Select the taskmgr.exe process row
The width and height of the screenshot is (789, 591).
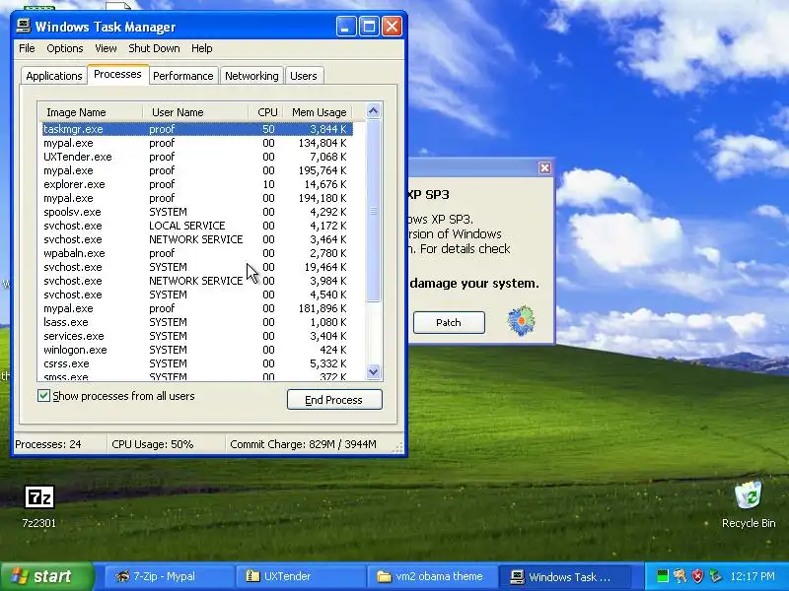coord(197,129)
